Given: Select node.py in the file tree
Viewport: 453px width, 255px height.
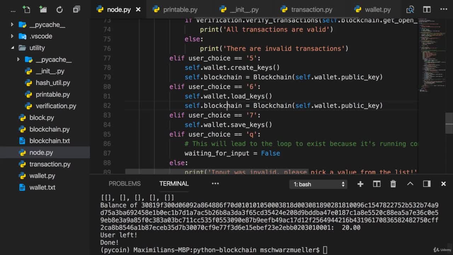Looking at the screenshot, I should tap(45, 153).
